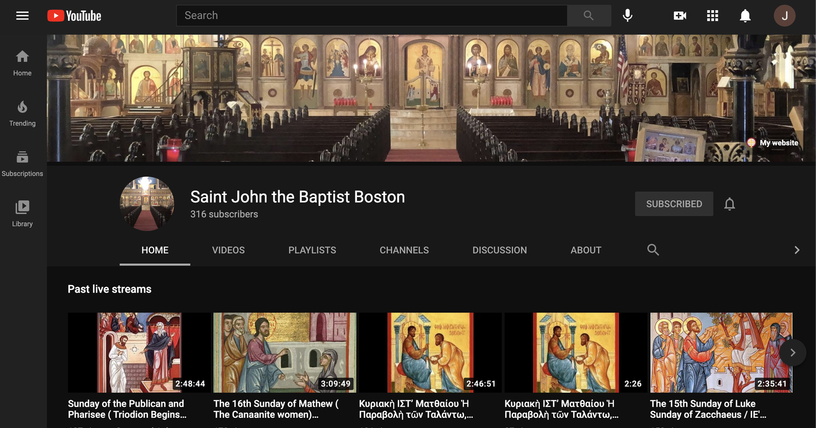Viewport: 816px width, 428px height.
Task: Open the account avatar menu
Action: click(784, 16)
